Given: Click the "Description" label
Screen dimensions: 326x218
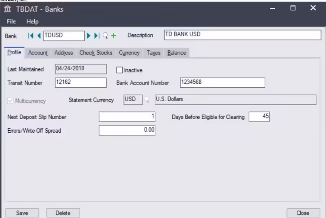Looking at the screenshot, I should pyautogui.click(x=140, y=35).
